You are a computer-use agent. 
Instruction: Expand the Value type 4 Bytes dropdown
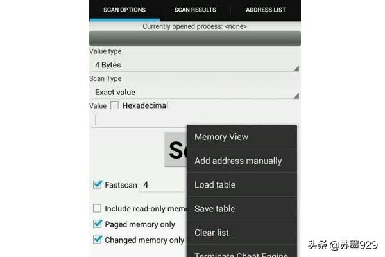(194, 65)
